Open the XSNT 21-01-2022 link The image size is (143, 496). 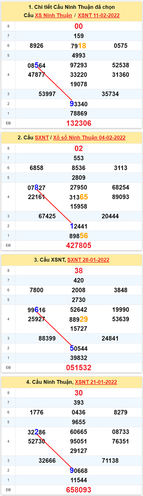(x=96, y=382)
